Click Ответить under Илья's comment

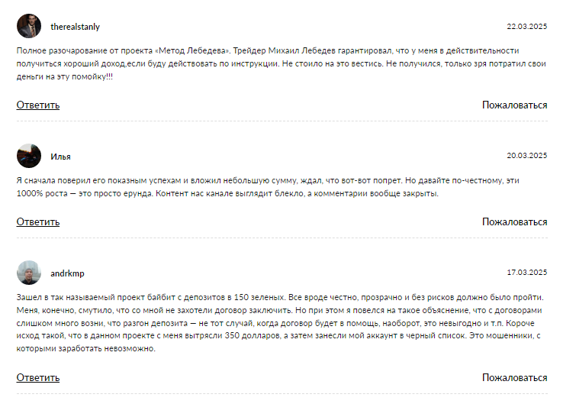point(38,222)
